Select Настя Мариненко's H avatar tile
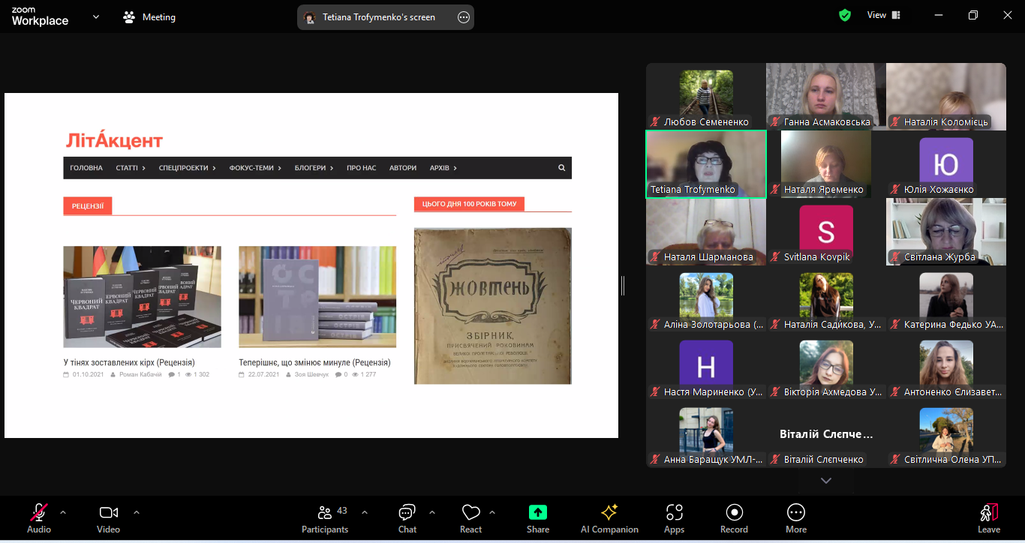This screenshot has height=543, width=1025. pyautogui.click(x=706, y=367)
